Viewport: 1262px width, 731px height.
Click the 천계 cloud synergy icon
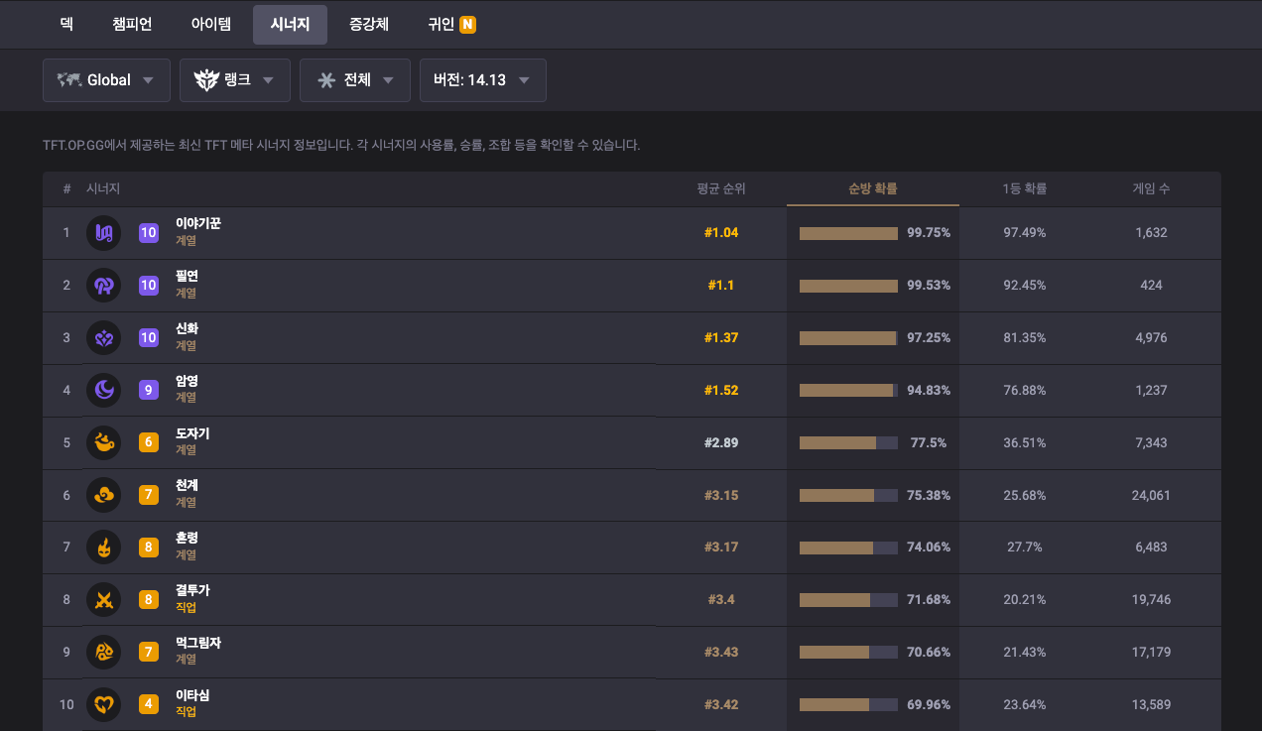(x=103, y=495)
